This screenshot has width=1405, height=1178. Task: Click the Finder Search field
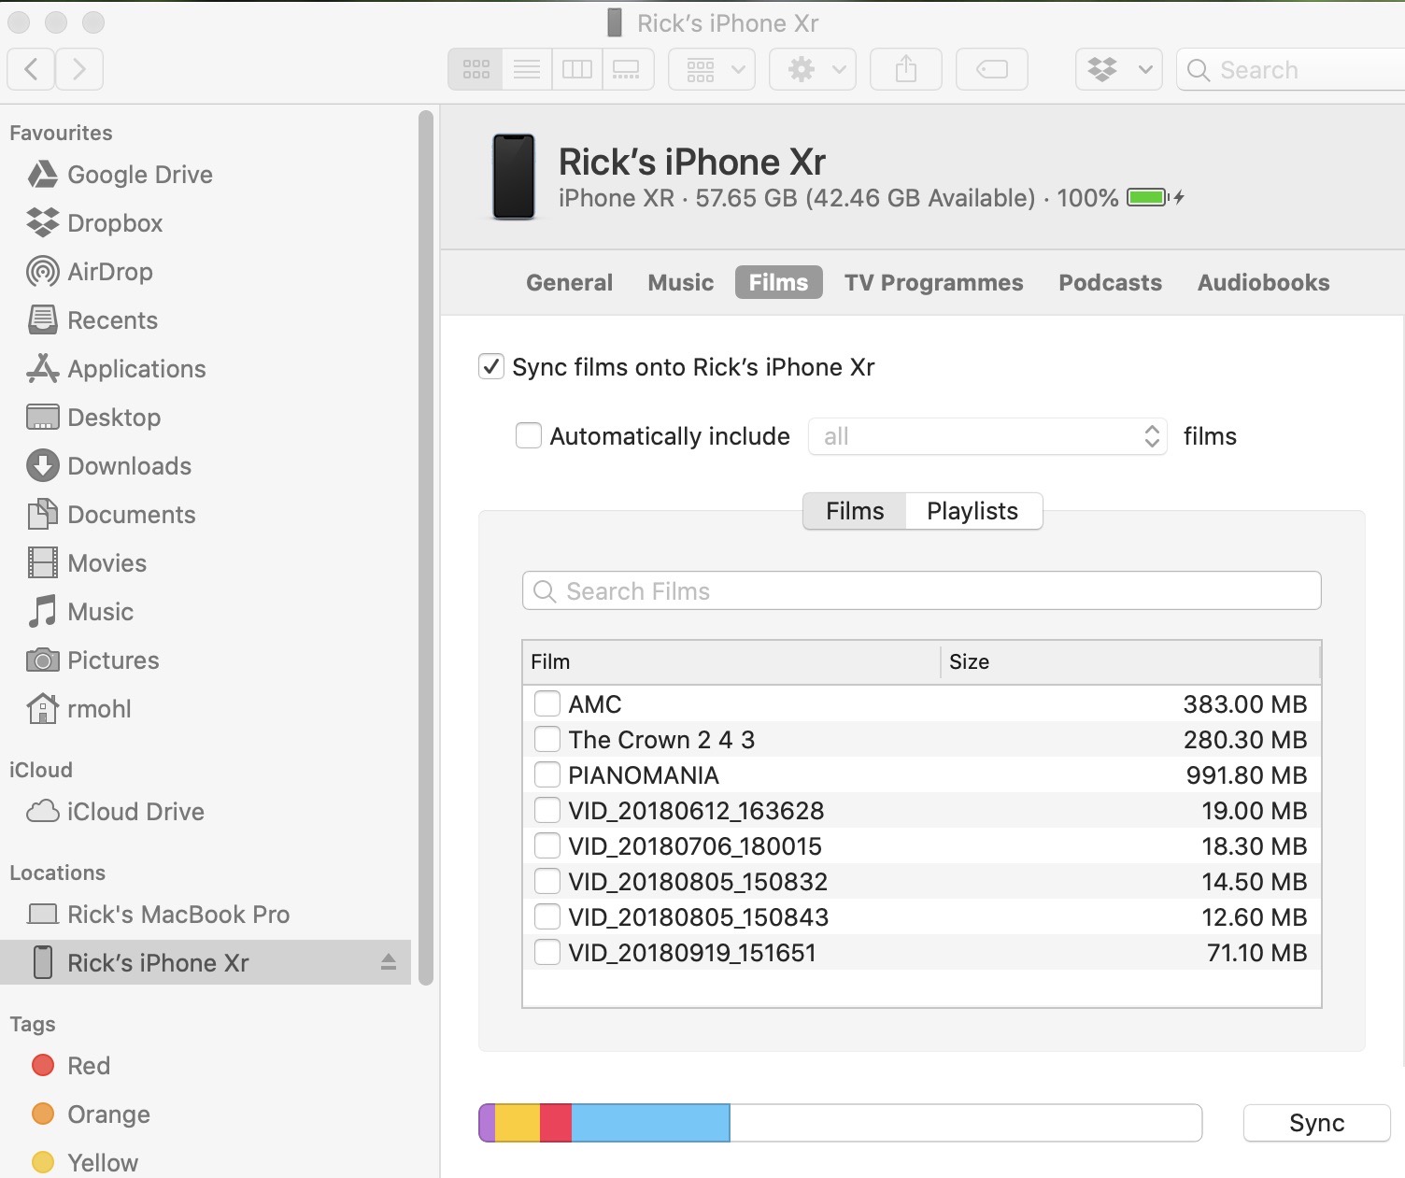1291,69
